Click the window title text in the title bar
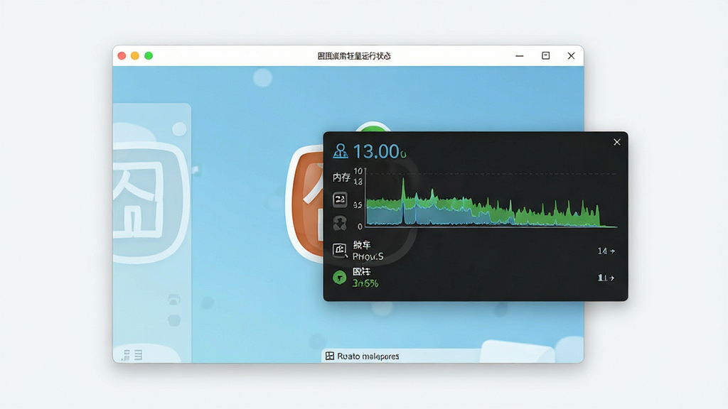The image size is (728, 409). coord(354,56)
